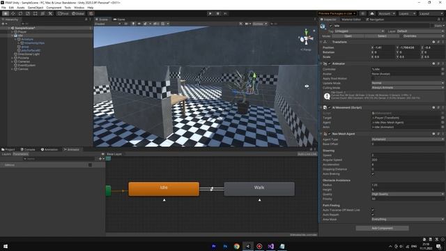446x251 pixels.
Task: Open the File menu
Action: pyautogui.click(x=3, y=8)
